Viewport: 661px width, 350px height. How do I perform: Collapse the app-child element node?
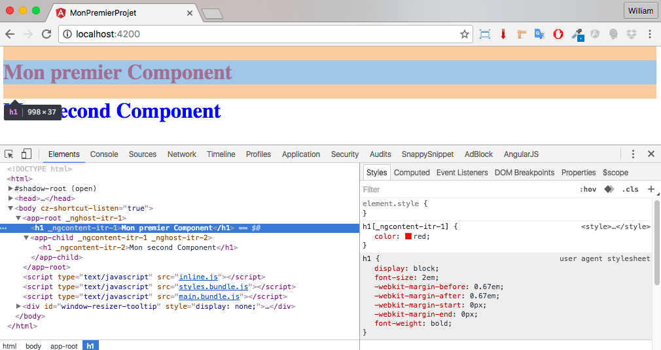click(26, 237)
